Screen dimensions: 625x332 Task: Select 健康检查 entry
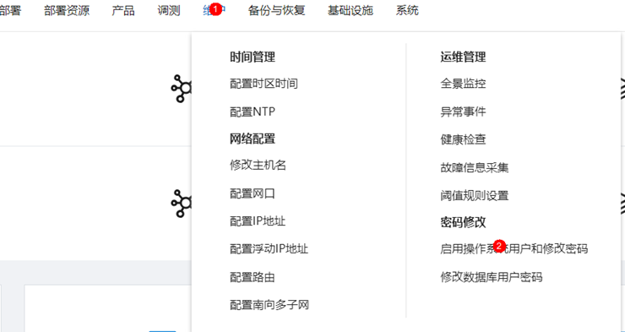(463, 139)
